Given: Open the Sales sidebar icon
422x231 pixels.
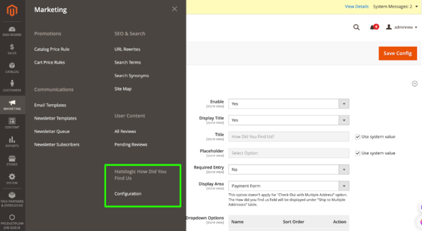Looking at the screenshot, I should click(12, 49).
